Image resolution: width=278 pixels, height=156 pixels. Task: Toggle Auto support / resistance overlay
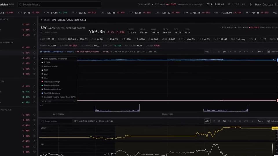click(x=54, y=59)
